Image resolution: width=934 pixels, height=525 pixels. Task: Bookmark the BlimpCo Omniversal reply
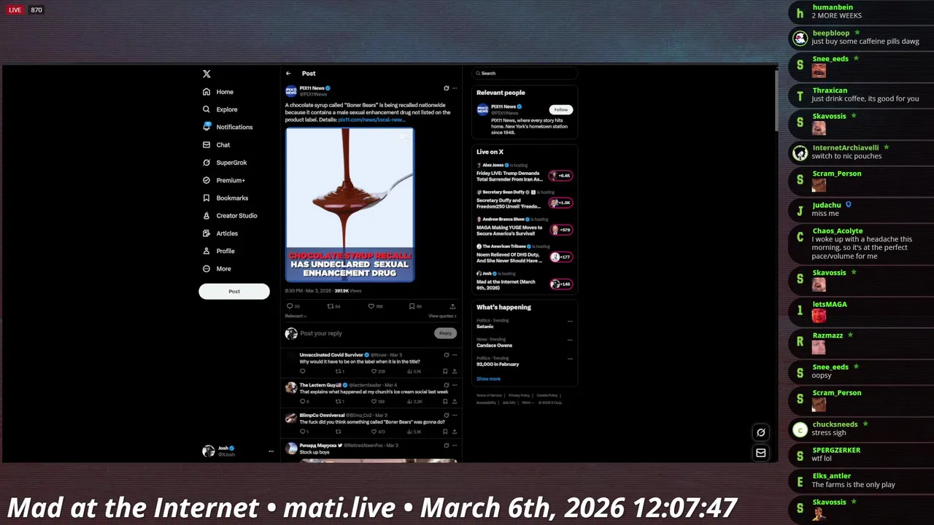(445, 432)
